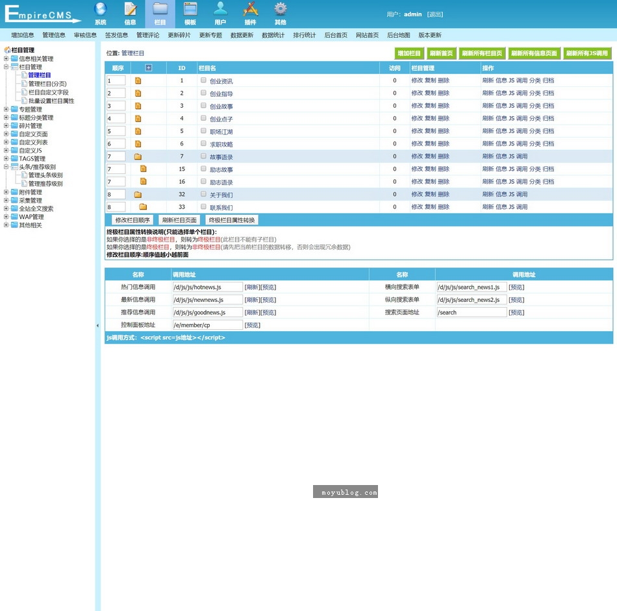Open the 用户 person icon
This screenshot has height=611, width=617.
[x=220, y=9]
